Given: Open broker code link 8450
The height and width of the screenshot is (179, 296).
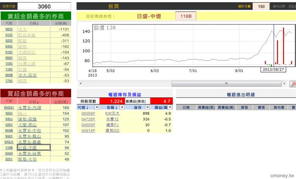Looking at the screenshot, I should 9,46.
